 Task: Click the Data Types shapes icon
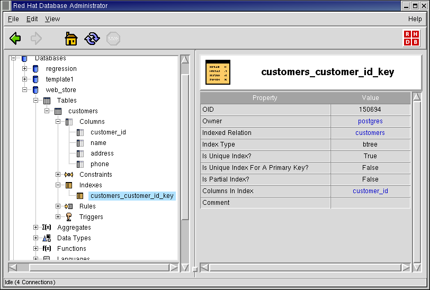[x=47, y=238]
